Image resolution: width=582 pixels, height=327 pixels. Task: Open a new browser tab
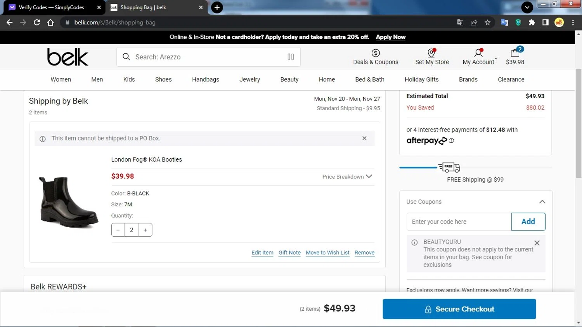click(217, 7)
